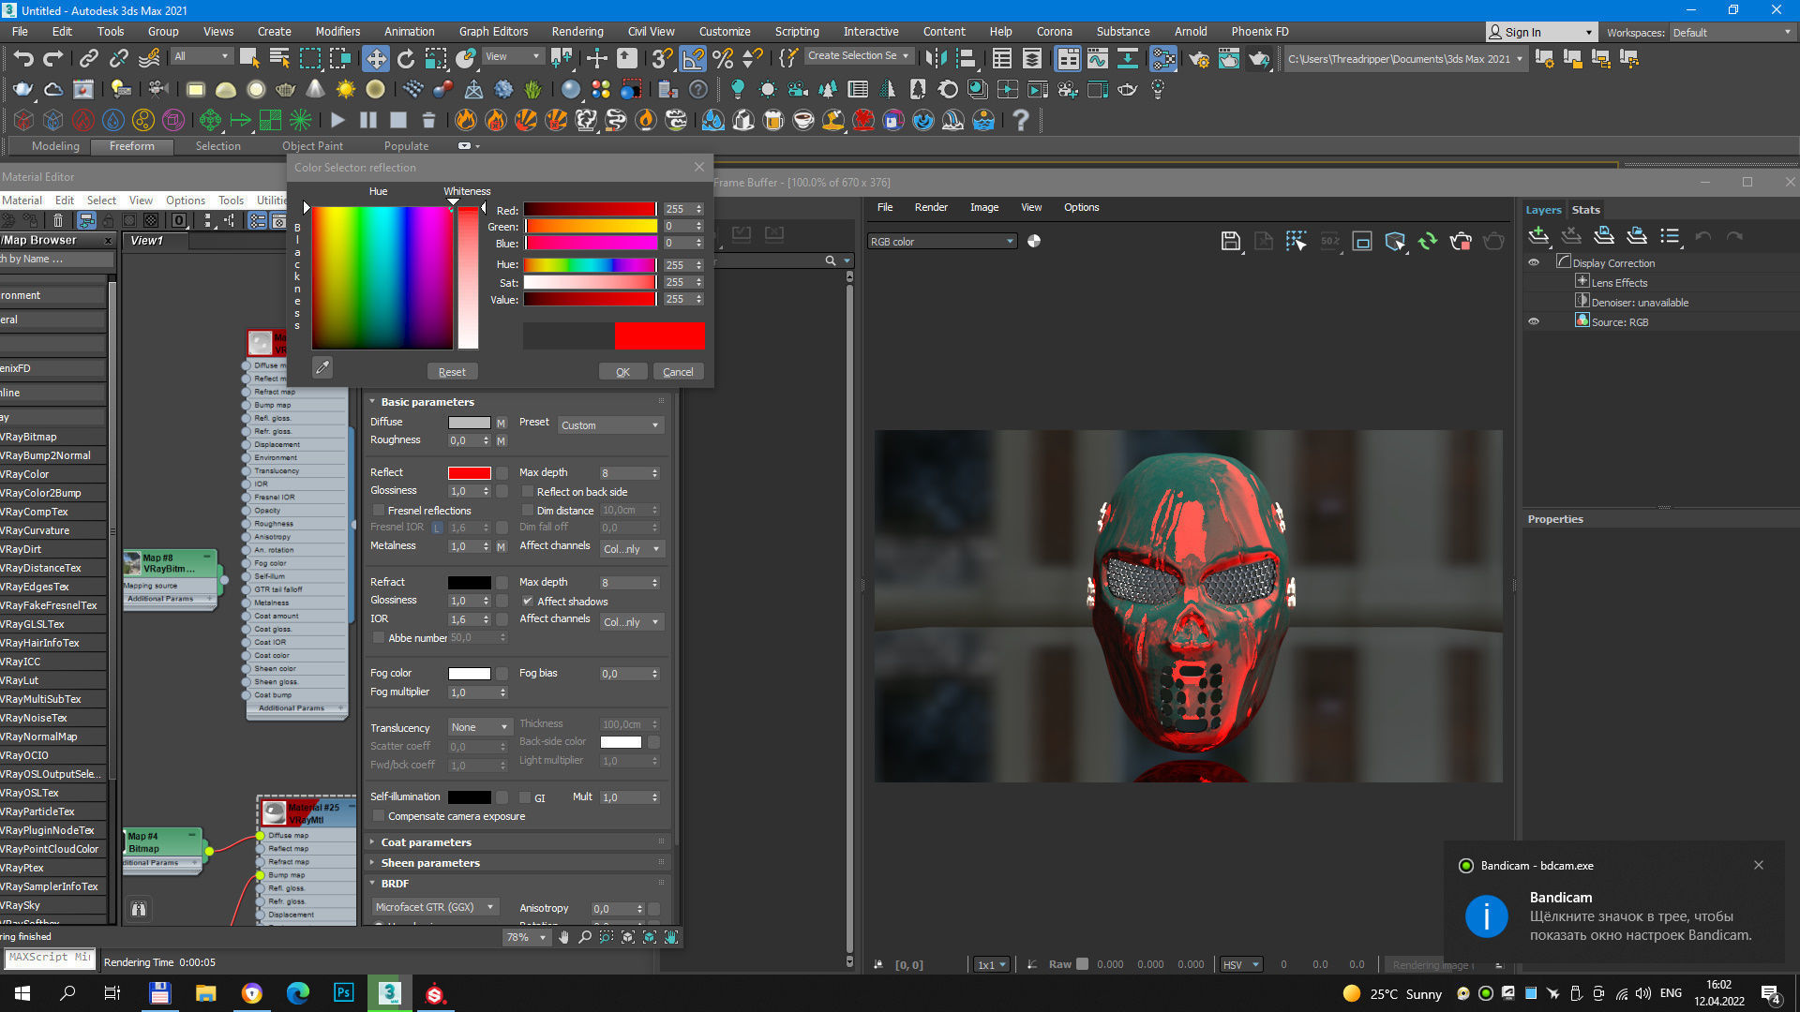Save image from Frame Buffer
This screenshot has height=1012, width=1800.
(1231, 241)
